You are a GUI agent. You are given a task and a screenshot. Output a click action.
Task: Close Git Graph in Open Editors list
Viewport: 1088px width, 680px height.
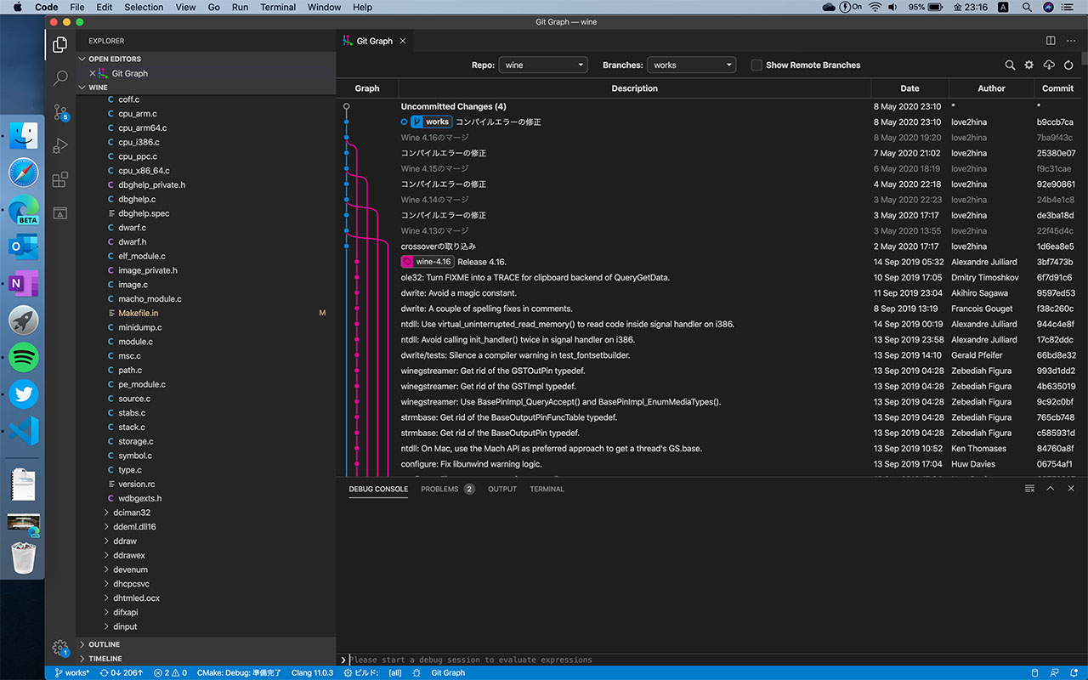pos(93,73)
